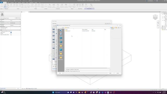
Task: Open Documents in the browse dialog sidebar
Action: click(x=61, y=35)
